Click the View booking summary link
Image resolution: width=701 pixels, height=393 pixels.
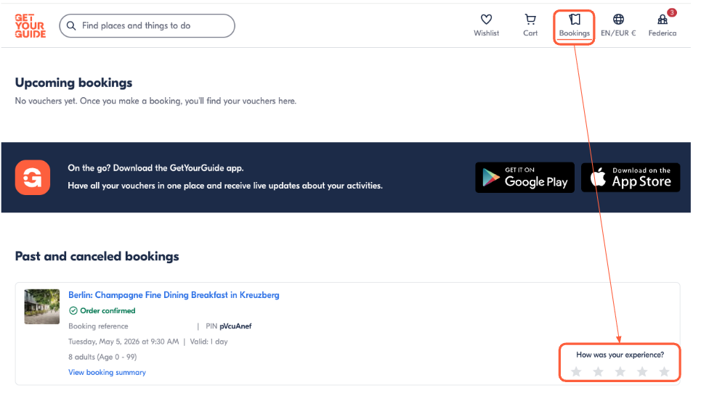coord(107,372)
